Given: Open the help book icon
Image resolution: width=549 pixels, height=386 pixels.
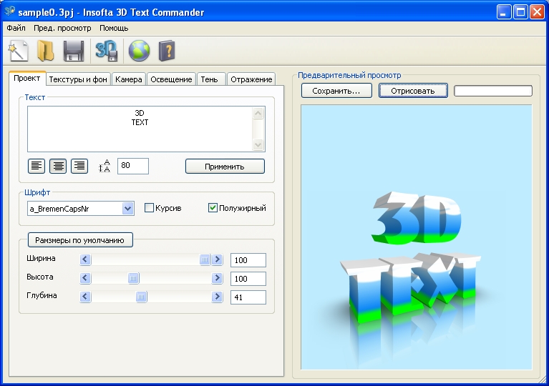Looking at the screenshot, I should [167, 51].
